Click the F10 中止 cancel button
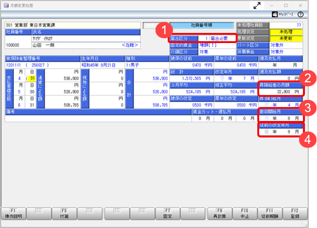The width and height of the screenshot is (317, 228). (245, 213)
